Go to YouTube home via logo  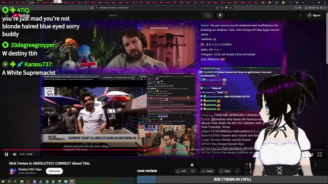[21, 15]
